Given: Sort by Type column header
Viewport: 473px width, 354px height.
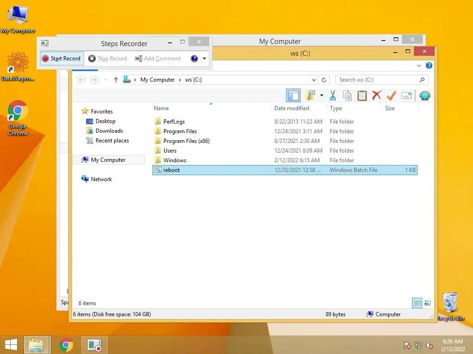Looking at the screenshot, I should pos(336,108).
